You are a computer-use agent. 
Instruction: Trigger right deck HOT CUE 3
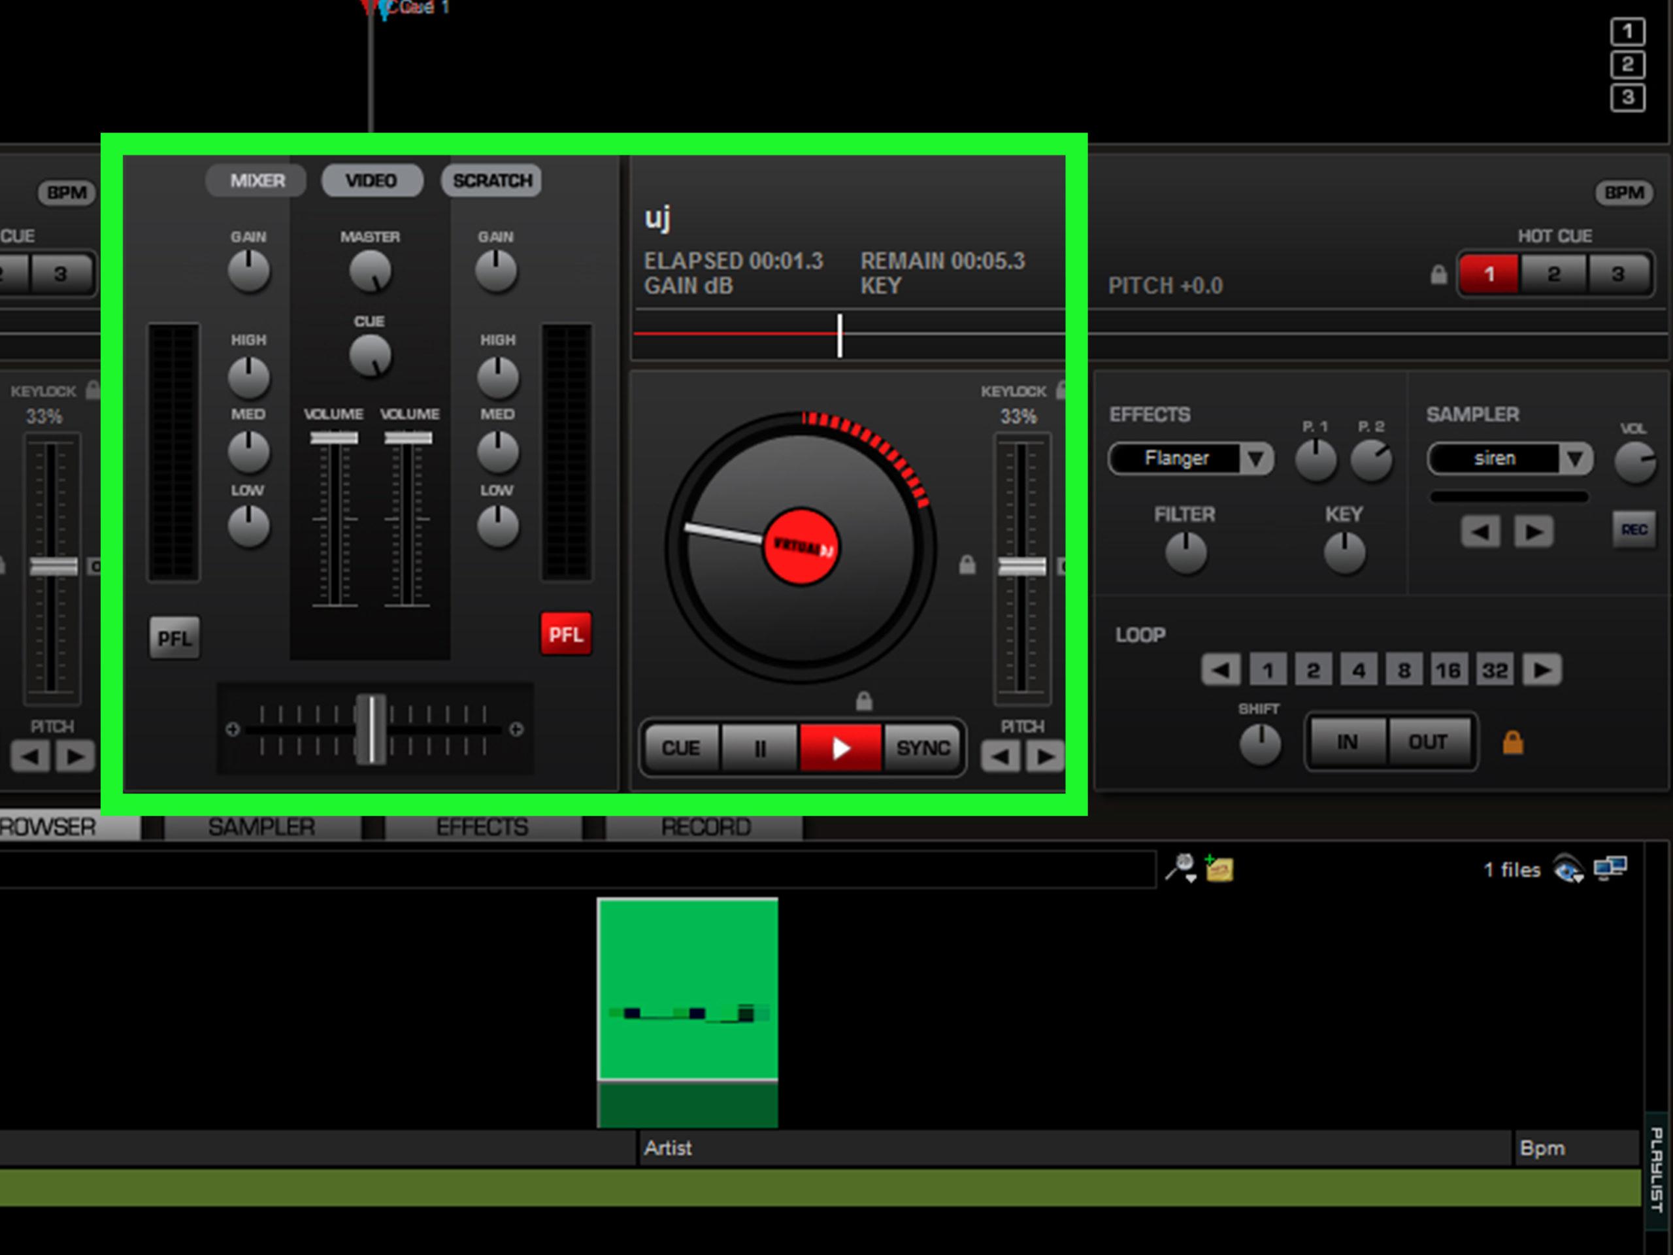tap(1618, 274)
